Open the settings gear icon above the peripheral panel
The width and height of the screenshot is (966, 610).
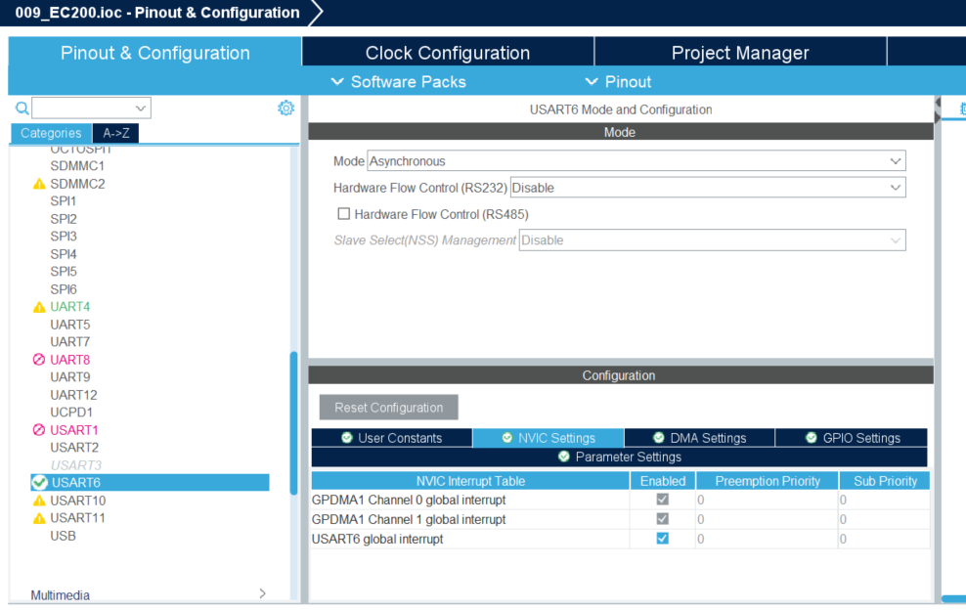click(x=285, y=108)
